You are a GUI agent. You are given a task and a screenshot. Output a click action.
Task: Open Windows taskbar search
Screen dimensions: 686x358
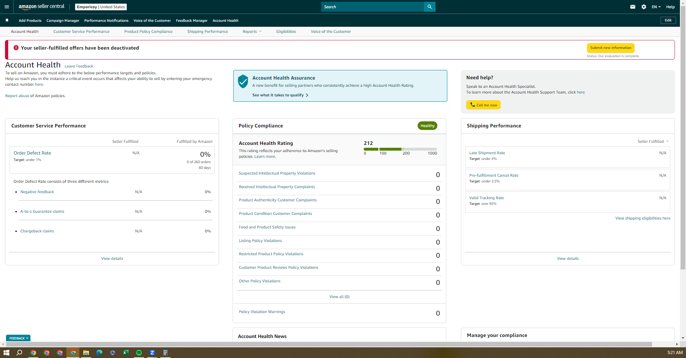click(20, 353)
